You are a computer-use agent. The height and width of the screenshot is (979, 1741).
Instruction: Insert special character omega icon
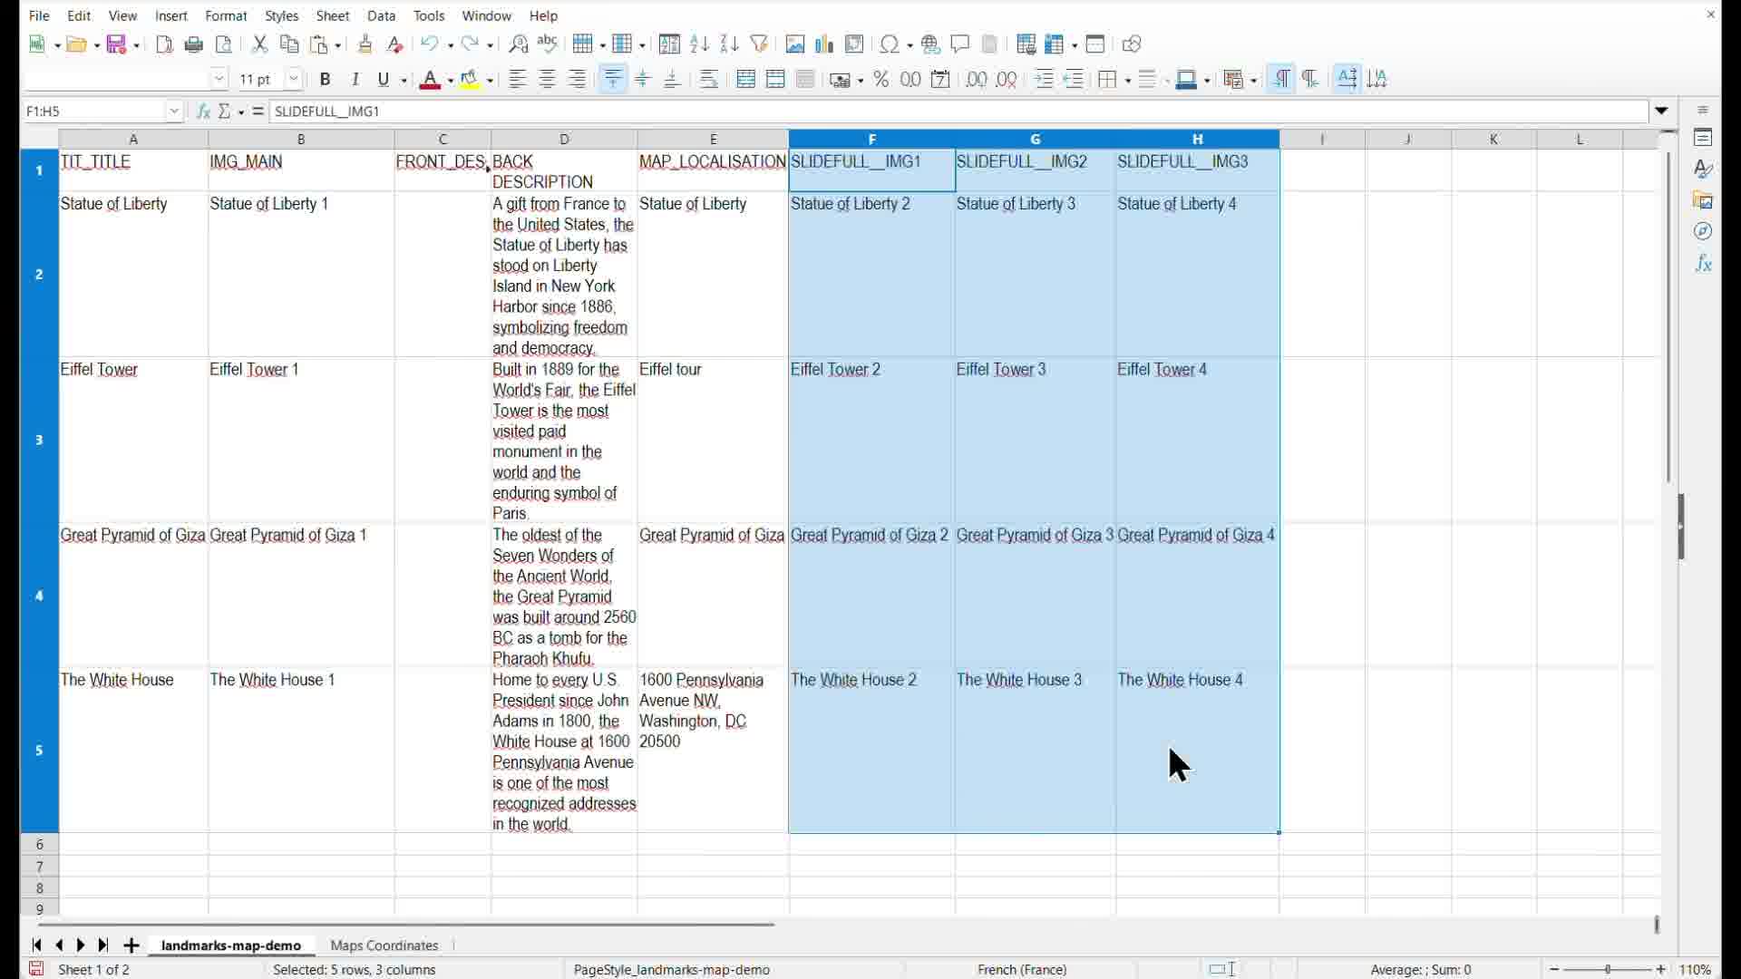tap(890, 44)
